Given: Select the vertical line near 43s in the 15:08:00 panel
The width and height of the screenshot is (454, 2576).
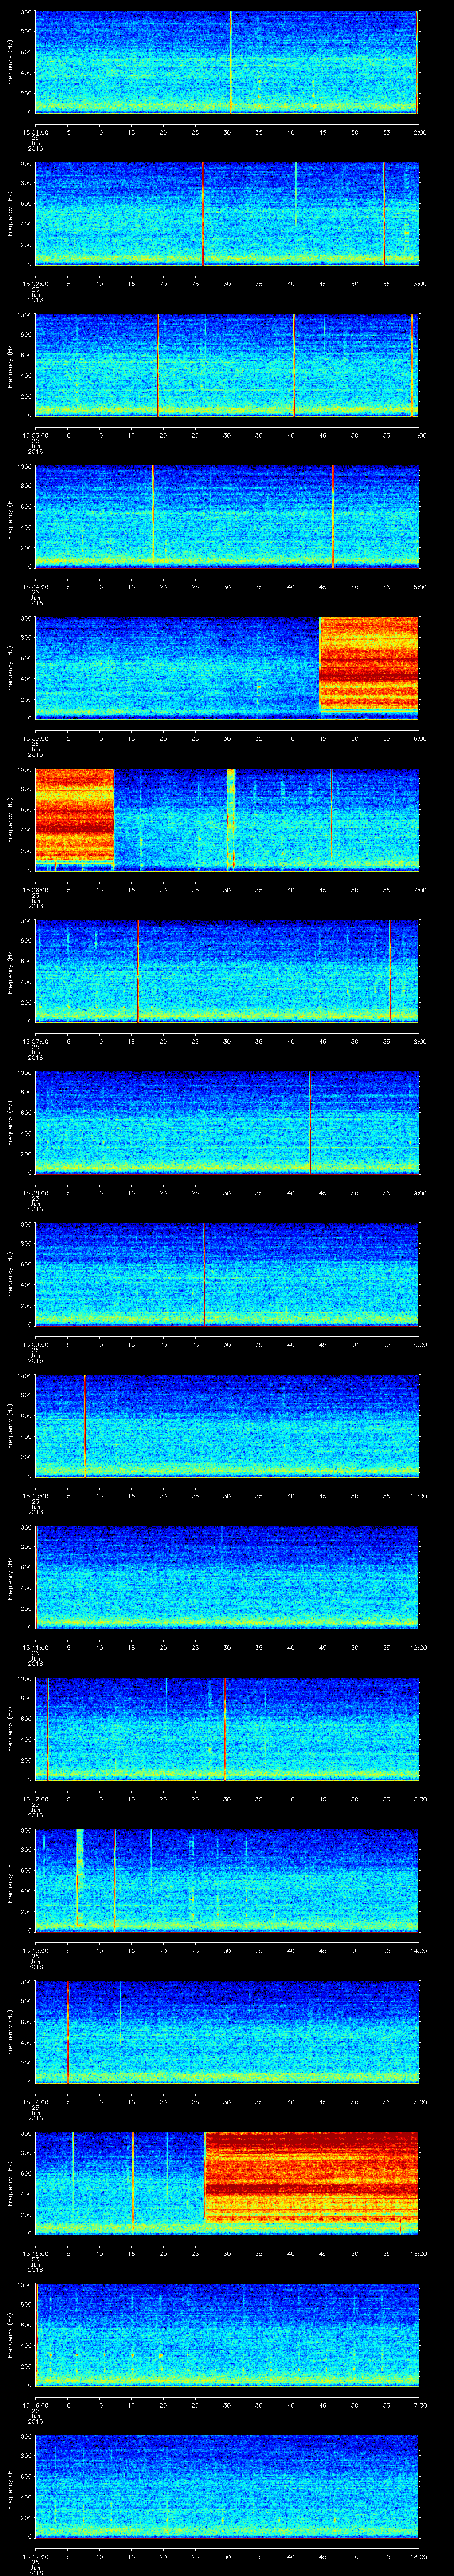Looking at the screenshot, I should point(310,1121).
